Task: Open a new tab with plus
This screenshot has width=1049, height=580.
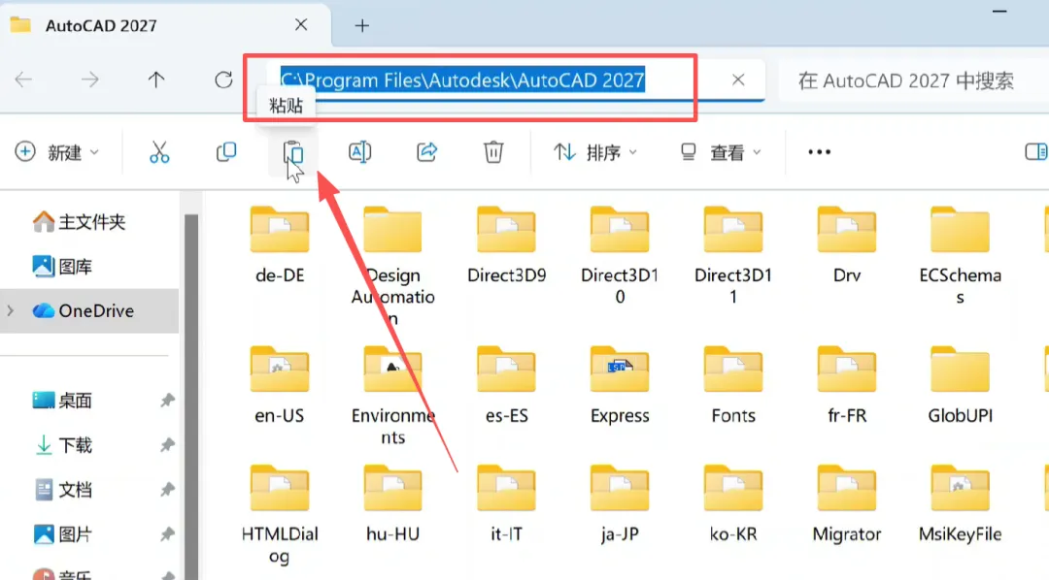Action: [x=362, y=25]
